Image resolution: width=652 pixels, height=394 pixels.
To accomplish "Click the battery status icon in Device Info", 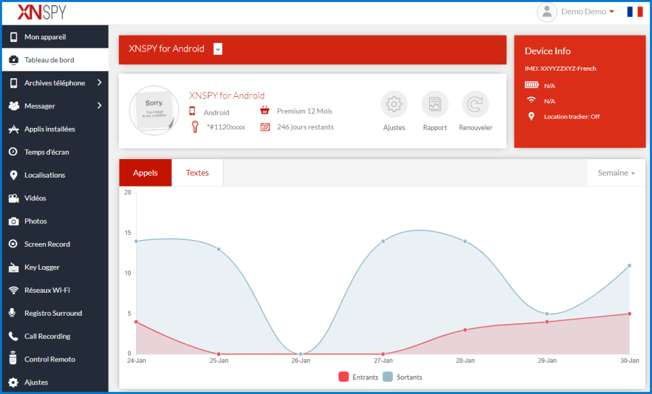I will (x=532, y=85).
